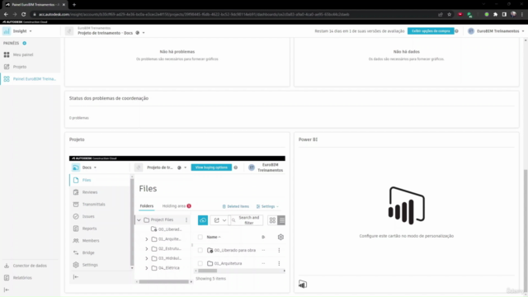Open Project Files more options menu
Image resolution: width=528 pixels, height=297 pixels.
tap(186, 220)
